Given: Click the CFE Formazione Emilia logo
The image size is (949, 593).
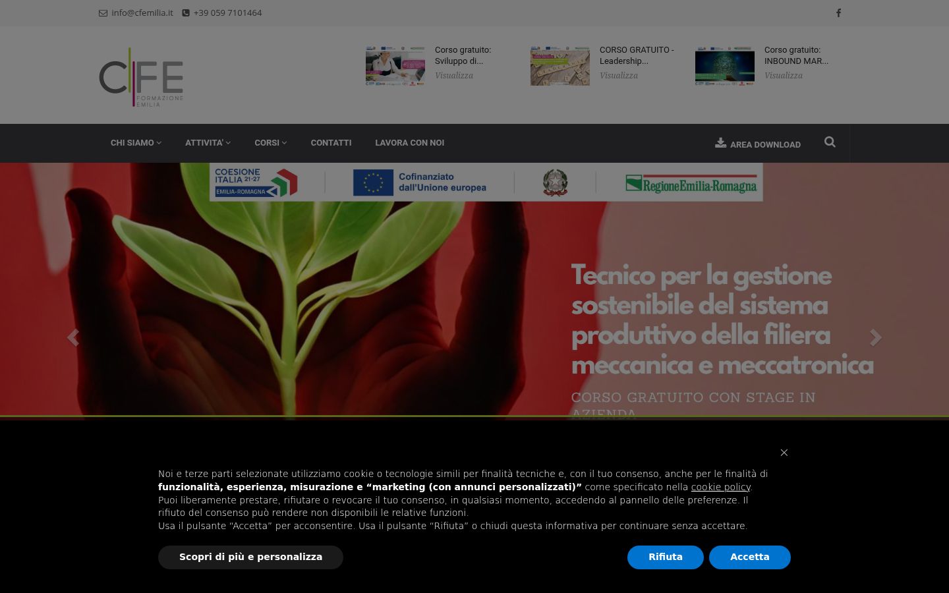Looking at the screenshot, I should (x=141, y=76).
